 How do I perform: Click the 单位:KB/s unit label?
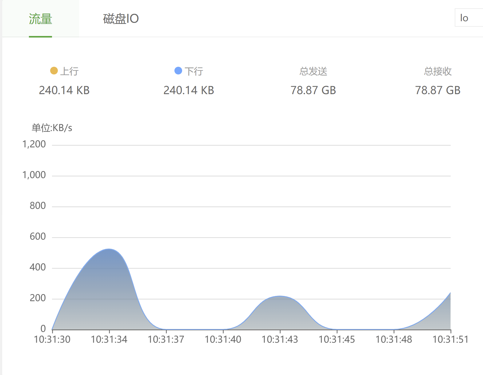point(52,128)
